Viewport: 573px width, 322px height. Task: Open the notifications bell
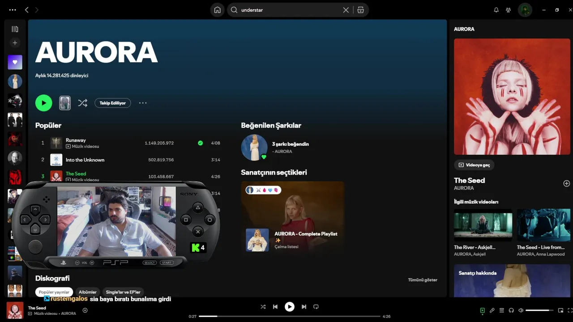click(496, 10)
